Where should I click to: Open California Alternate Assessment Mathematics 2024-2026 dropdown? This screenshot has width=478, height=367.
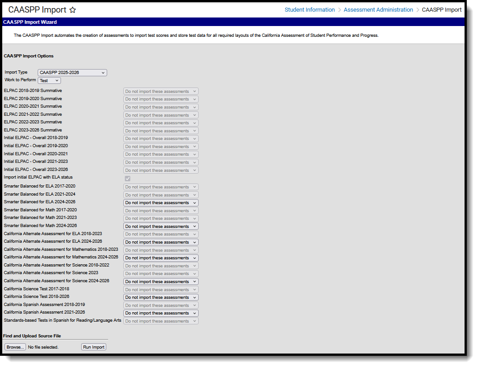point(161,258)
